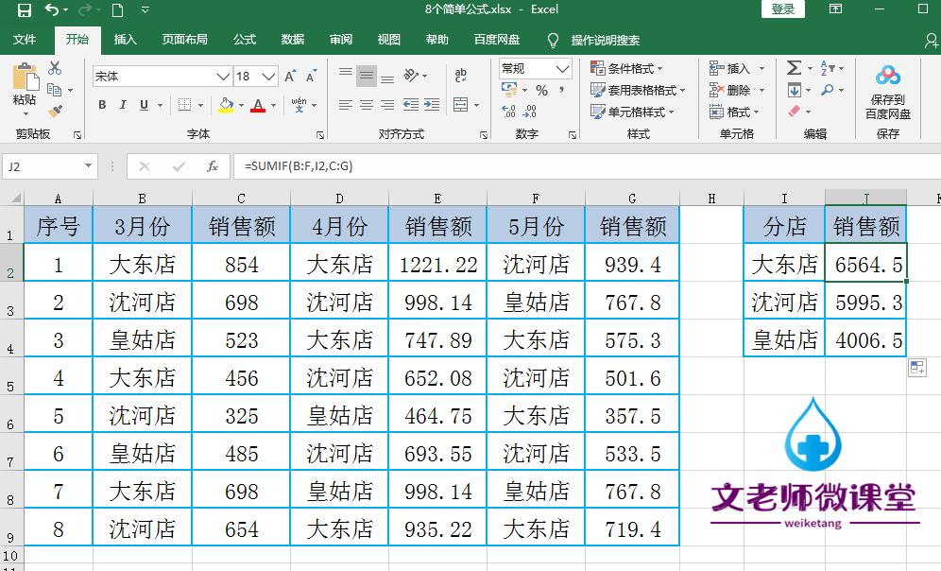Toggle bold formatting

pyautogui.click(x=103, y=104)
